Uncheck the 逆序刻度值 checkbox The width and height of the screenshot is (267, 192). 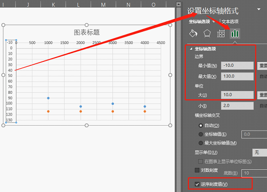tap(197, 184)
